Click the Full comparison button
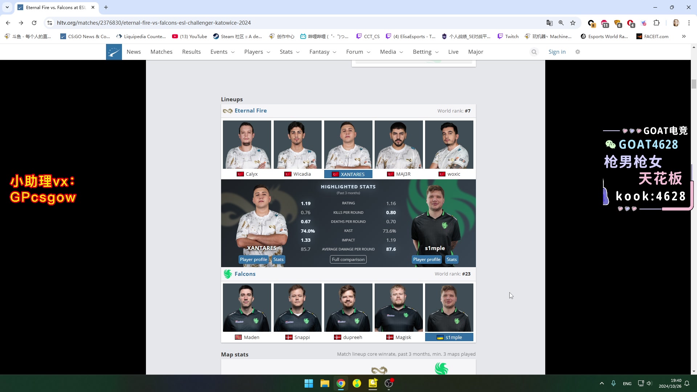This screenshot has height=392, width=697. tap(348, 260)
